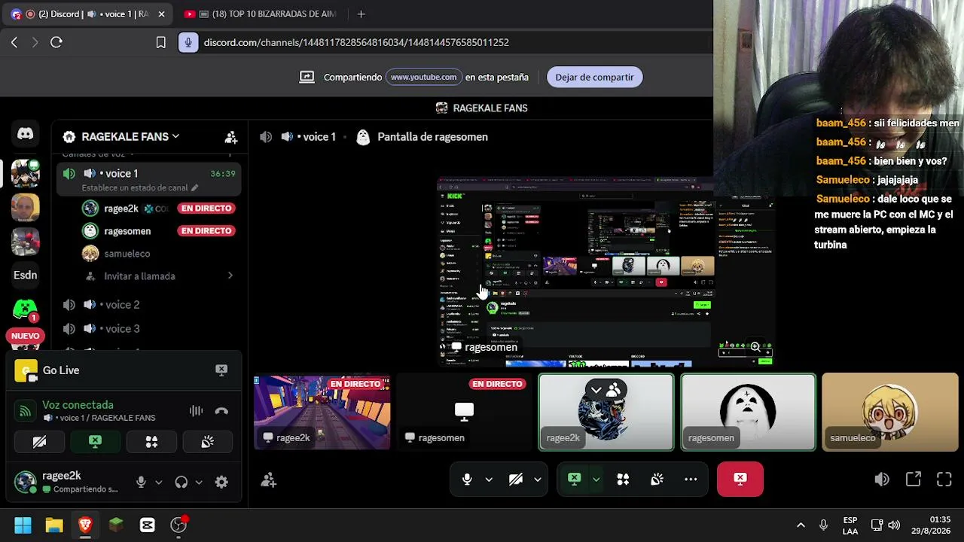Toggle headphone deafen in user panel
The height and width of the screenshot is (542, 964).
point(181,483)
